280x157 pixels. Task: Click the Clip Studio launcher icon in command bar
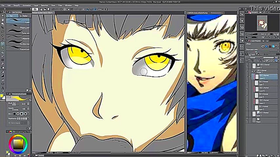coord(35,9)
